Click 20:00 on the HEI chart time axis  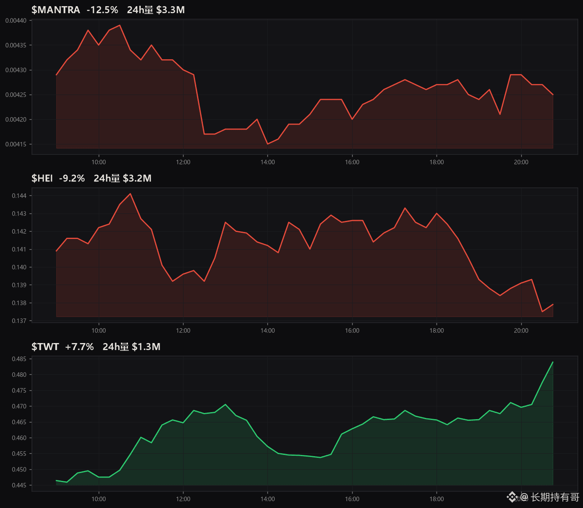[521, 331]
